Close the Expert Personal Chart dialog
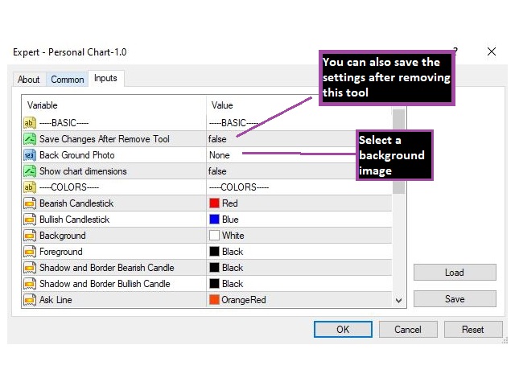Viewport: 515px width, 386px height. (x=492, y=51)
